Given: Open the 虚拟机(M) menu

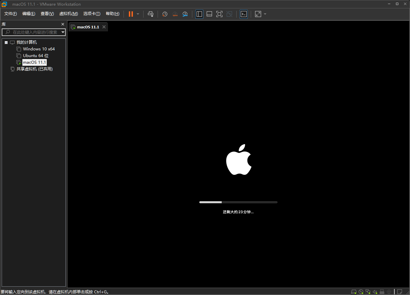Looking at the screenshot, I should click(68, 14).
